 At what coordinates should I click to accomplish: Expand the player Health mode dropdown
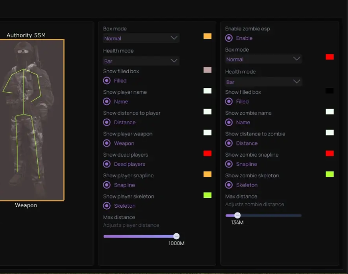coord(141,61)
